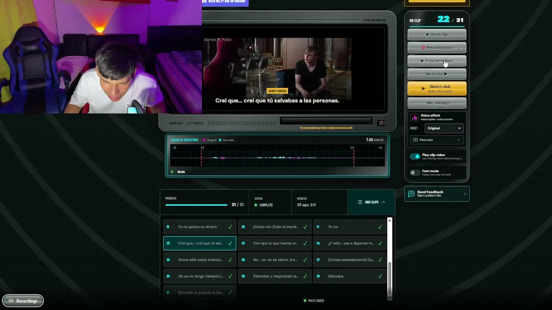Select clip 25 'Ahora sólo estoy intenta...'

200,260
